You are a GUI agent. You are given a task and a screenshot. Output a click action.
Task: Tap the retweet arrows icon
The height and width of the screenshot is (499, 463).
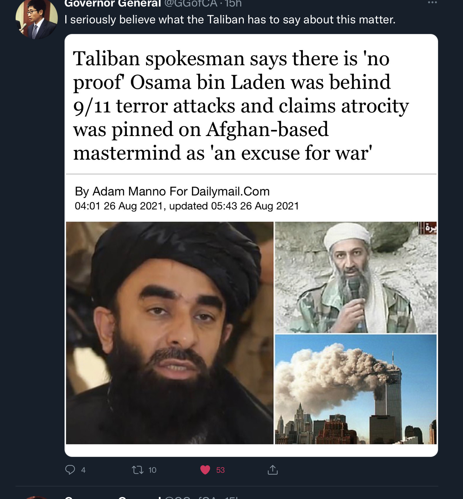pyautogui.click(x=138, y=470)
